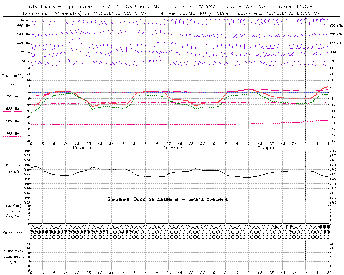Click the '700 гПа' temperature legend entry

coord(13,121)
